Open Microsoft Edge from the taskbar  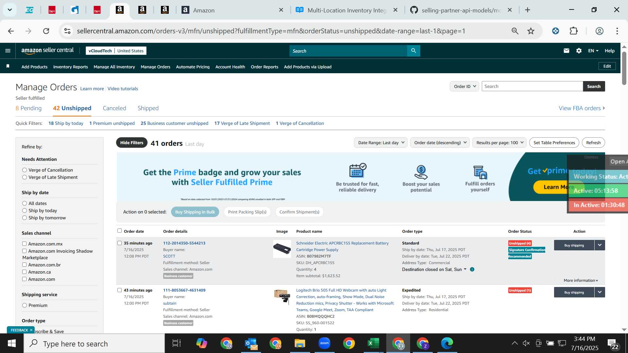click(x=447, y=343)
